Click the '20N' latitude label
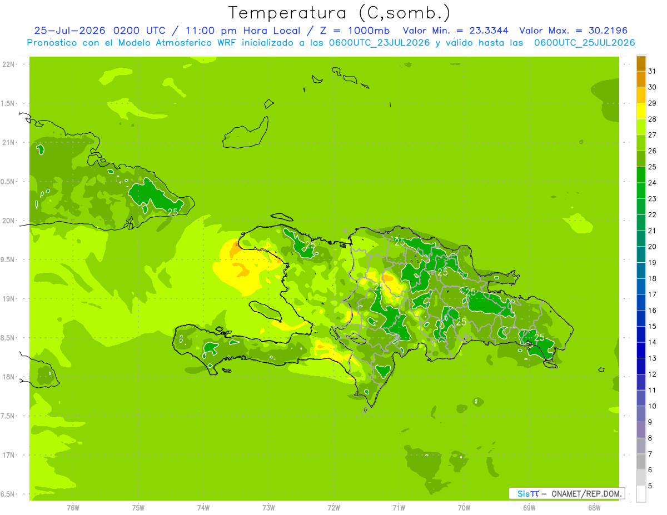Image resolution: width=667 pixels, height=515 pixels. coord(8,221)
